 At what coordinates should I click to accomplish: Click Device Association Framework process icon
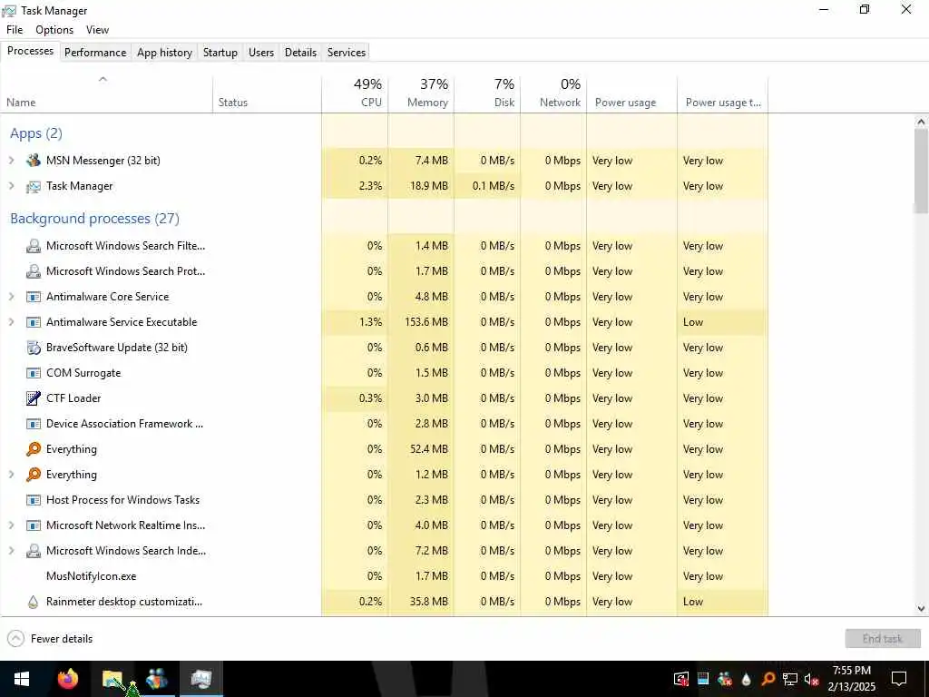point(34,424)
